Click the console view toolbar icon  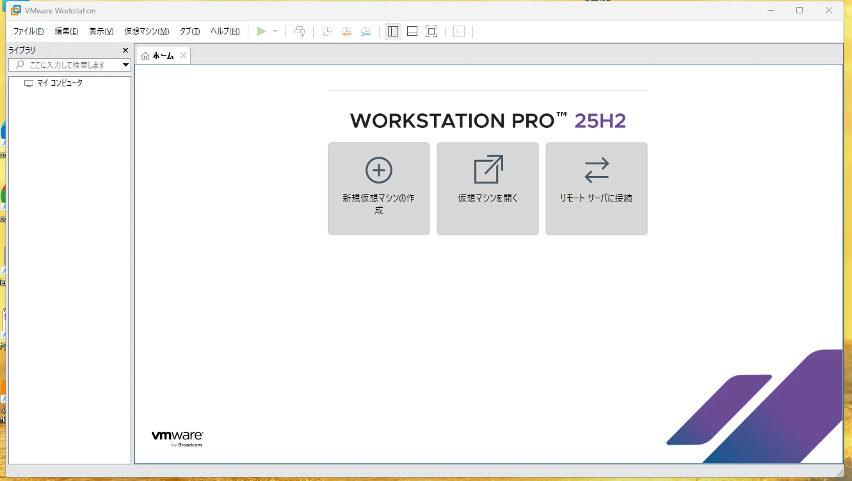pos(459,31)
